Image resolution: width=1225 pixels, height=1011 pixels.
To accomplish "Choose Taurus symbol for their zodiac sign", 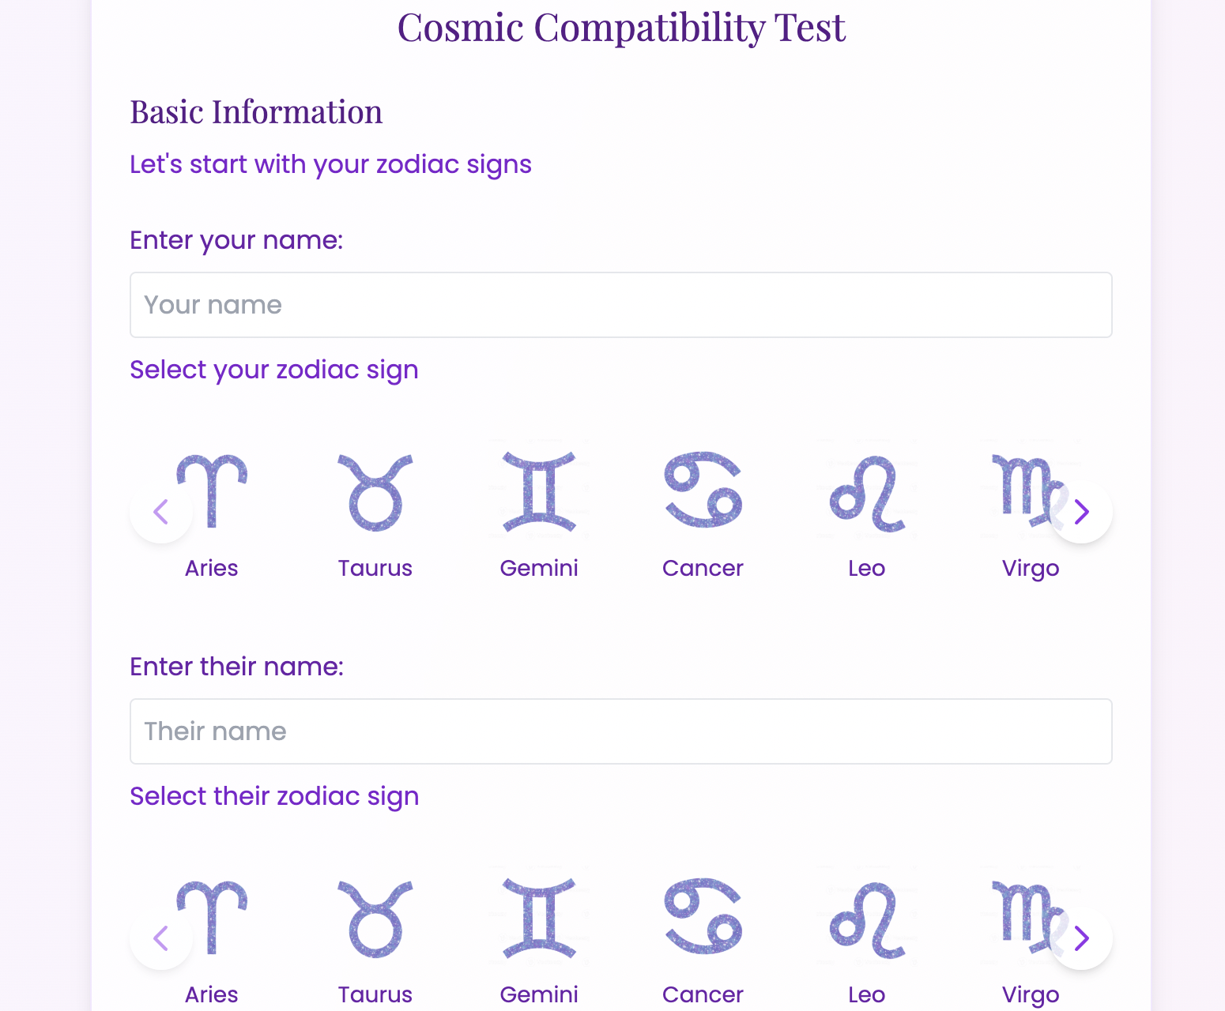I will (x=375, y=918).
